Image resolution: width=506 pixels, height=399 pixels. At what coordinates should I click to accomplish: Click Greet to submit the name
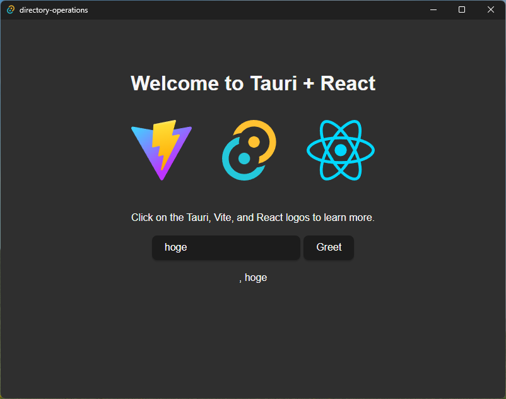click(x=328, y=247)
